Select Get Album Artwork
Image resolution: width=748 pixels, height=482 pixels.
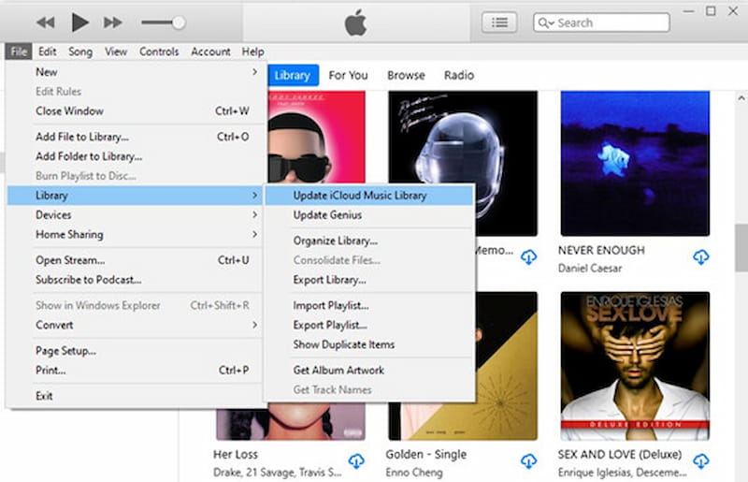[x=369, y=371]
